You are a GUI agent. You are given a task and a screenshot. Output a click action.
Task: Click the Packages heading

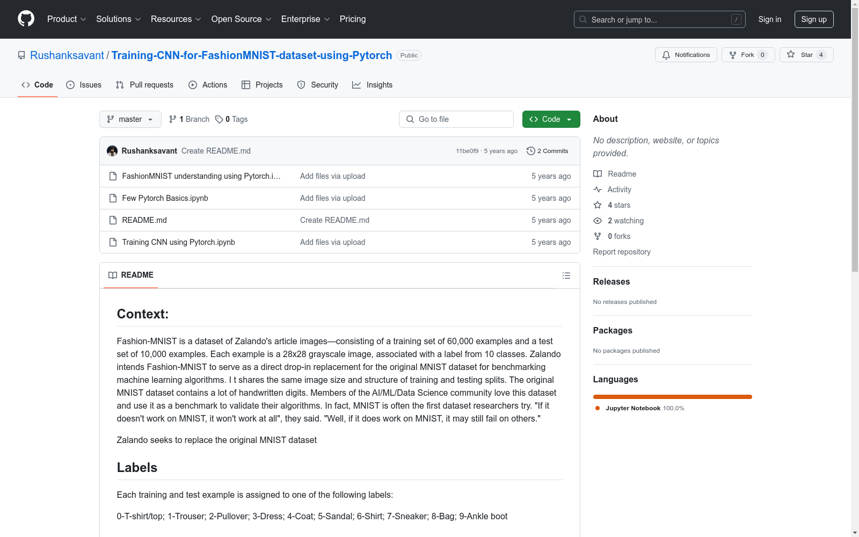click(613, 330)
